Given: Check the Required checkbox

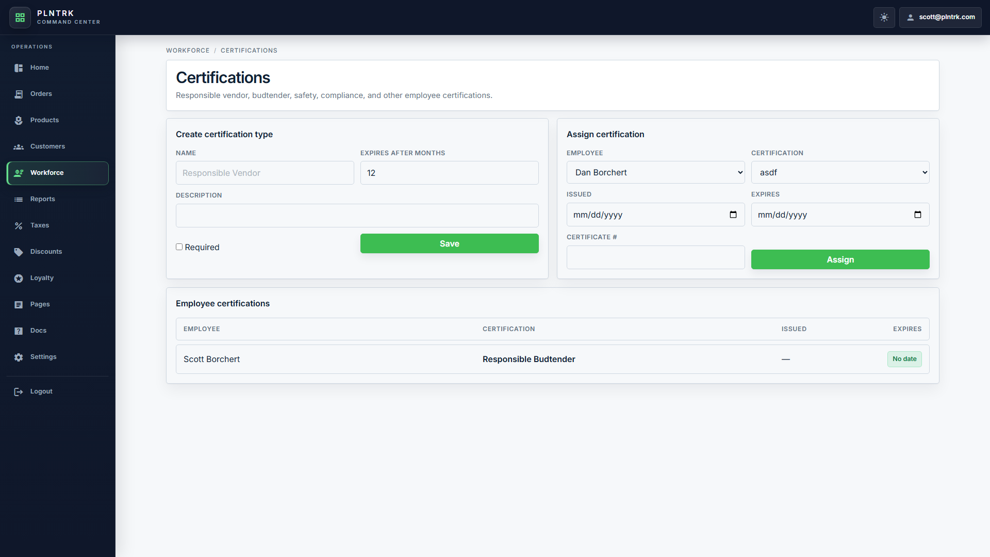Looking at the screenshot, I should (179, 247).
